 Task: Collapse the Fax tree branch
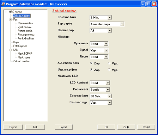pos(10,20)
